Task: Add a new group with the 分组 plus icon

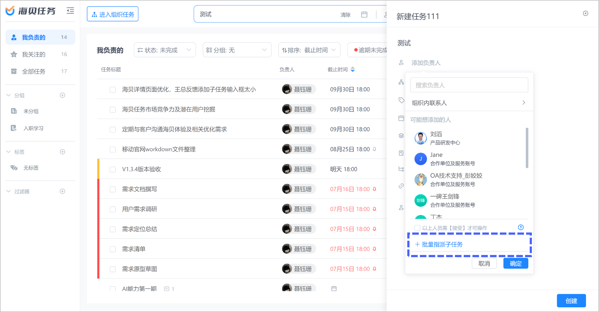Action: tap(62, 95)
